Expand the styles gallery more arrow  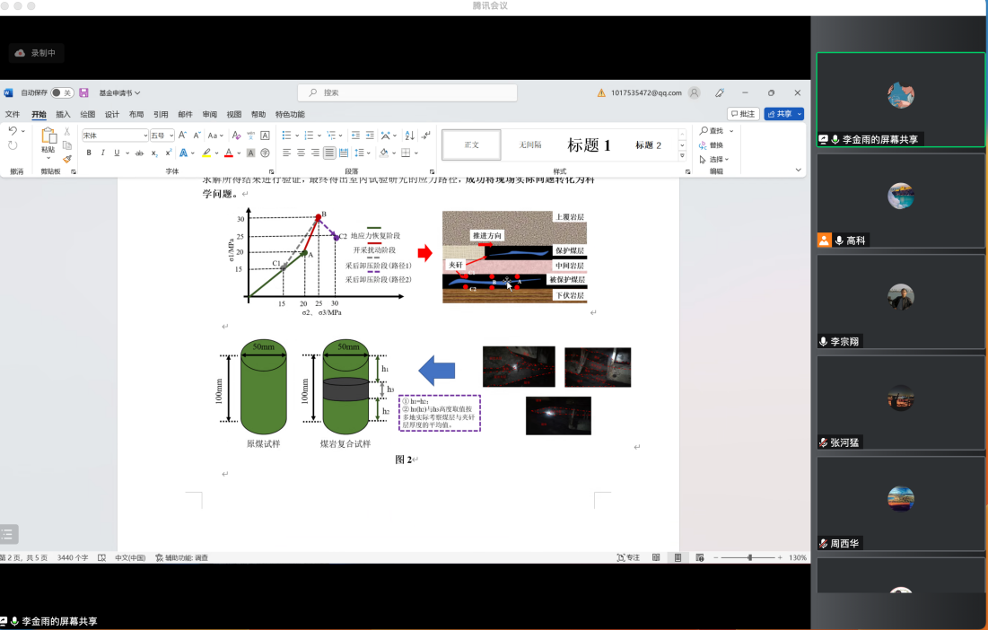[x=682, y=158]
